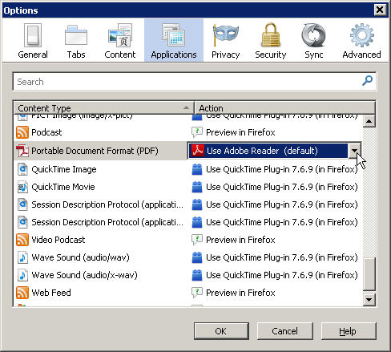Image resolution: width=391 pixels, height=352 pixels.
Task: Expand the Adobe Reader action dropdown
Action: pos(354,151)
